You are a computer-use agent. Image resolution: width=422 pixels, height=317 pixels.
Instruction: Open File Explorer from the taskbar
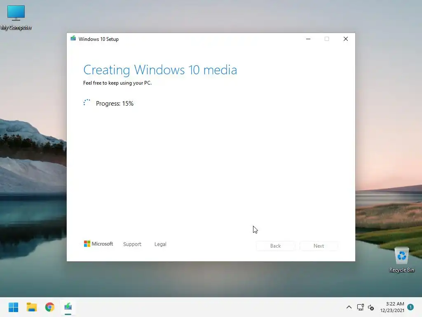point(31,307)
